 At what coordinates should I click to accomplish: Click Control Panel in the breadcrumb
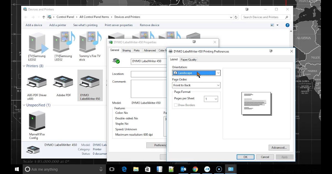pos(65,17)
